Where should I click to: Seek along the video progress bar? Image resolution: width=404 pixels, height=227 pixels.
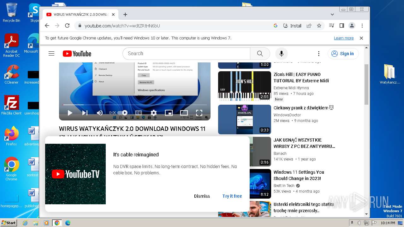coord(135,105)
